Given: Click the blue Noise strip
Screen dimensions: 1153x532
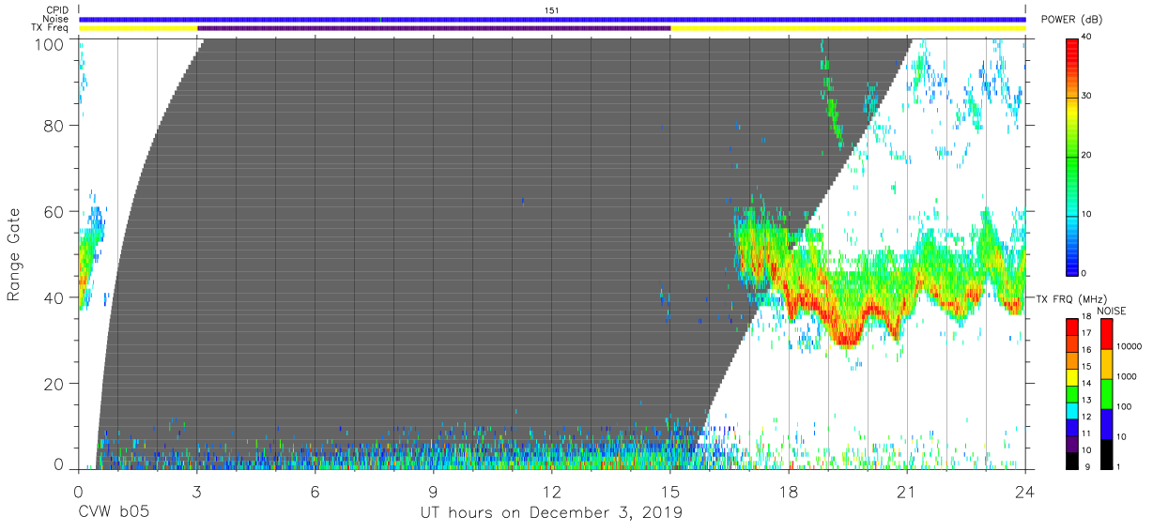Looking at the screenshot, I should coord(552,19).
